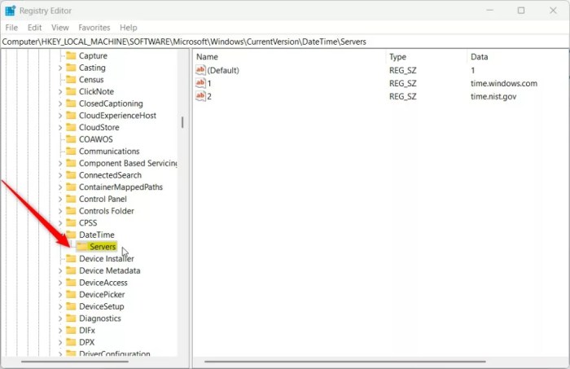
Task: Select the ConnectedSearch folder icon
Action: (71, 175)
